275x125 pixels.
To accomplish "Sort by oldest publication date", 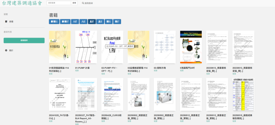I will coord(117,22).
